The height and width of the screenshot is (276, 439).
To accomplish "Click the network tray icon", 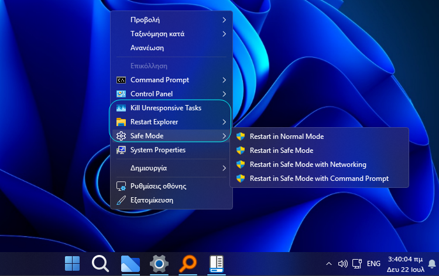I will 357,264.
